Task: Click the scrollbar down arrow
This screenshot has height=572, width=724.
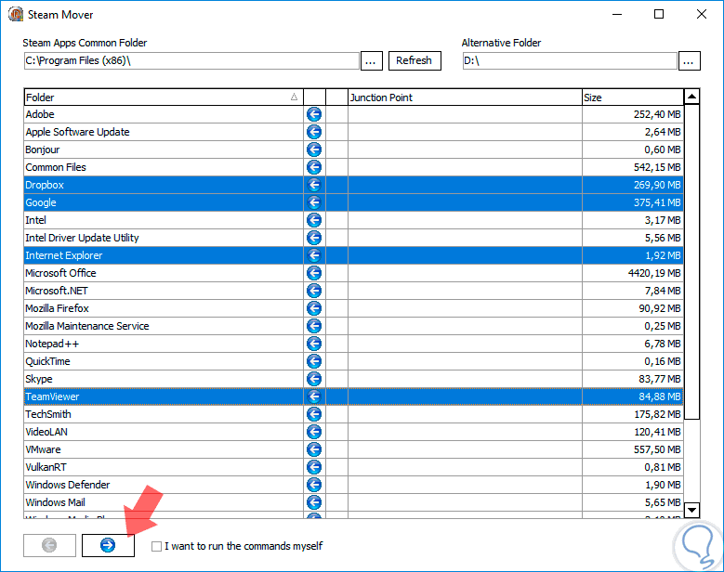Action: coord(691,510)
